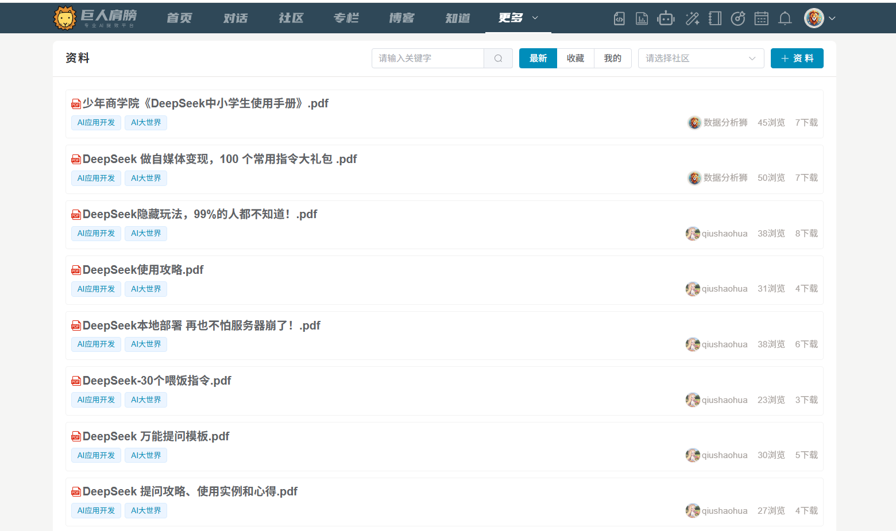Open 少年商学院《DeepSeek中小学生使用手册》.pdf

point(206,103)
